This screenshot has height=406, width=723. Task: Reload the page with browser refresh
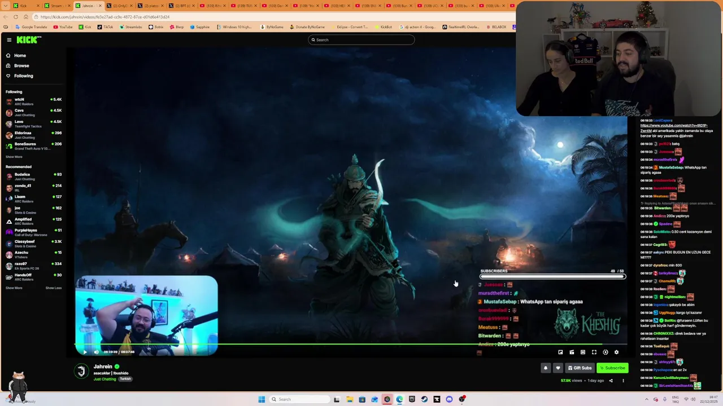coord(16,17)
